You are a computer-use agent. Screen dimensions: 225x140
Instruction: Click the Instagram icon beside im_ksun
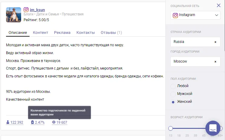(x=26, y=10)
